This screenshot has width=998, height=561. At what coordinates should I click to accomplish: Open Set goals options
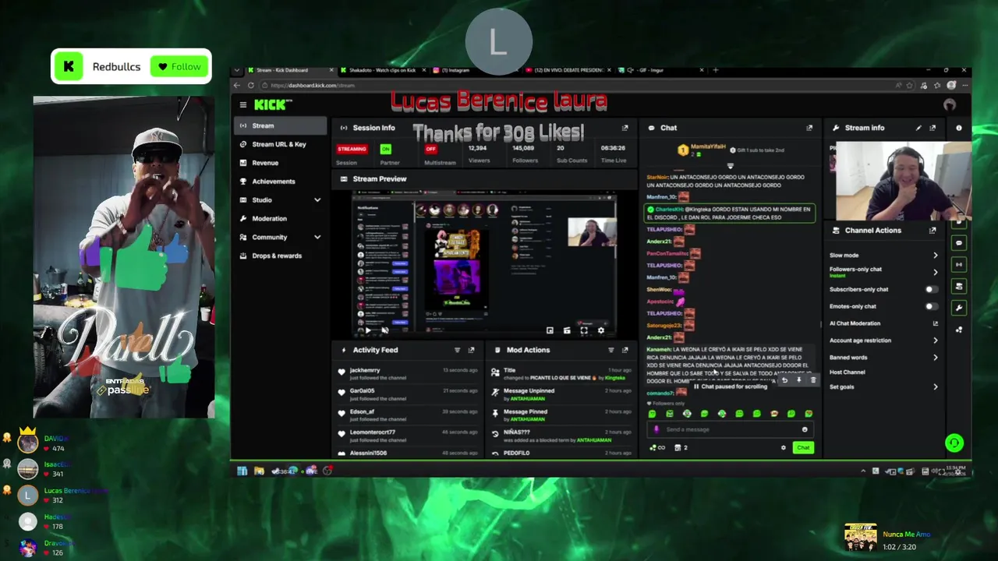click(935, 386)
